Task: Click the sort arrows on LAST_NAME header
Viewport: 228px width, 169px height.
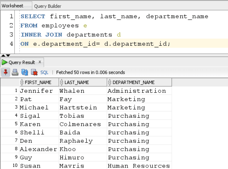Action: coord(60,82)
